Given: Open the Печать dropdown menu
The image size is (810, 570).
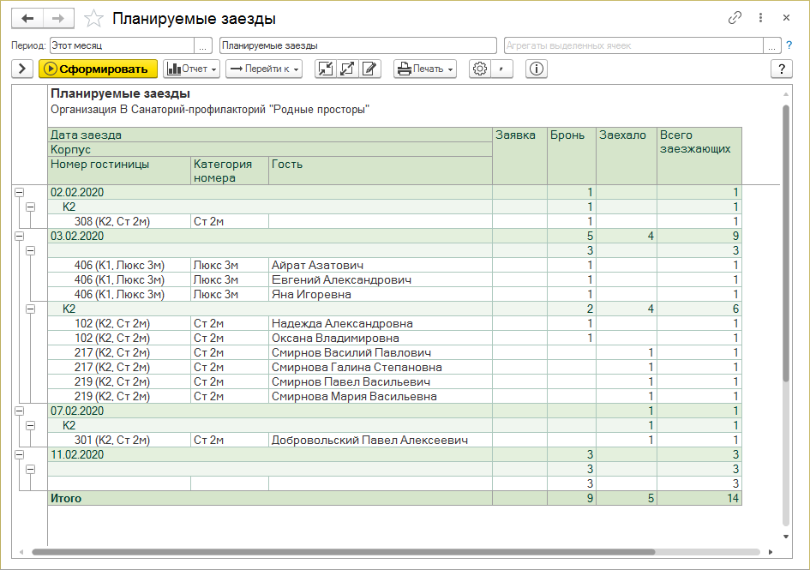Looking at the screenshot, I should coord(425,69).
